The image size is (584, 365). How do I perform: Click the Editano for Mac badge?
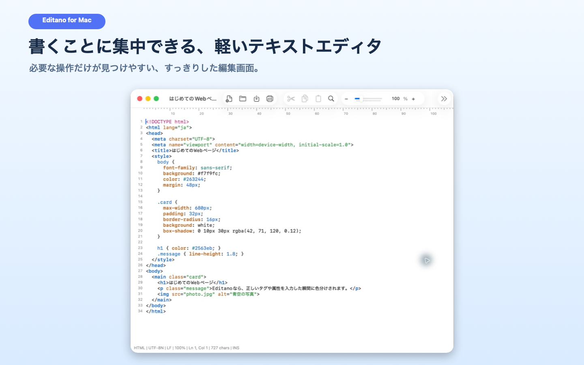click(x=67, y=21)
